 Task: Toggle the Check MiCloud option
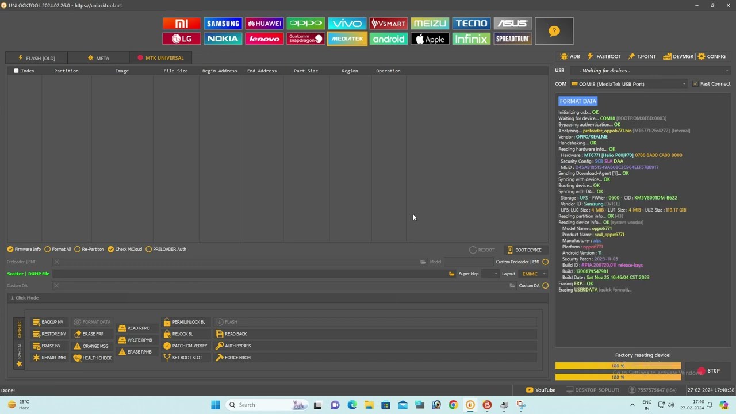pos(111,250)
